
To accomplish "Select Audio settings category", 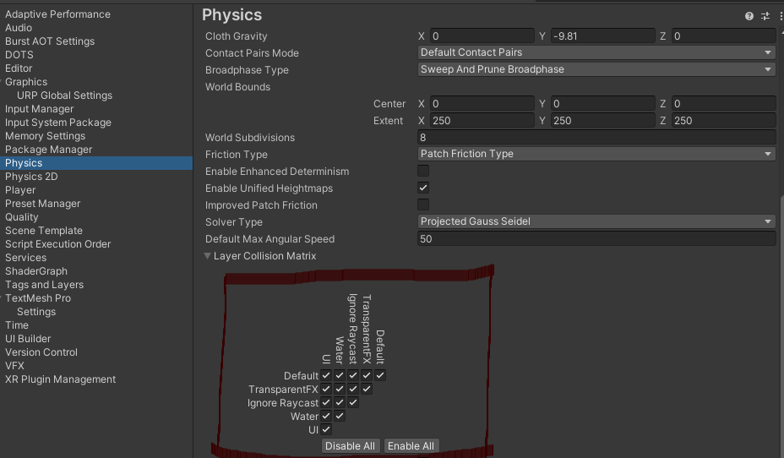I will (x=19, y=28).
